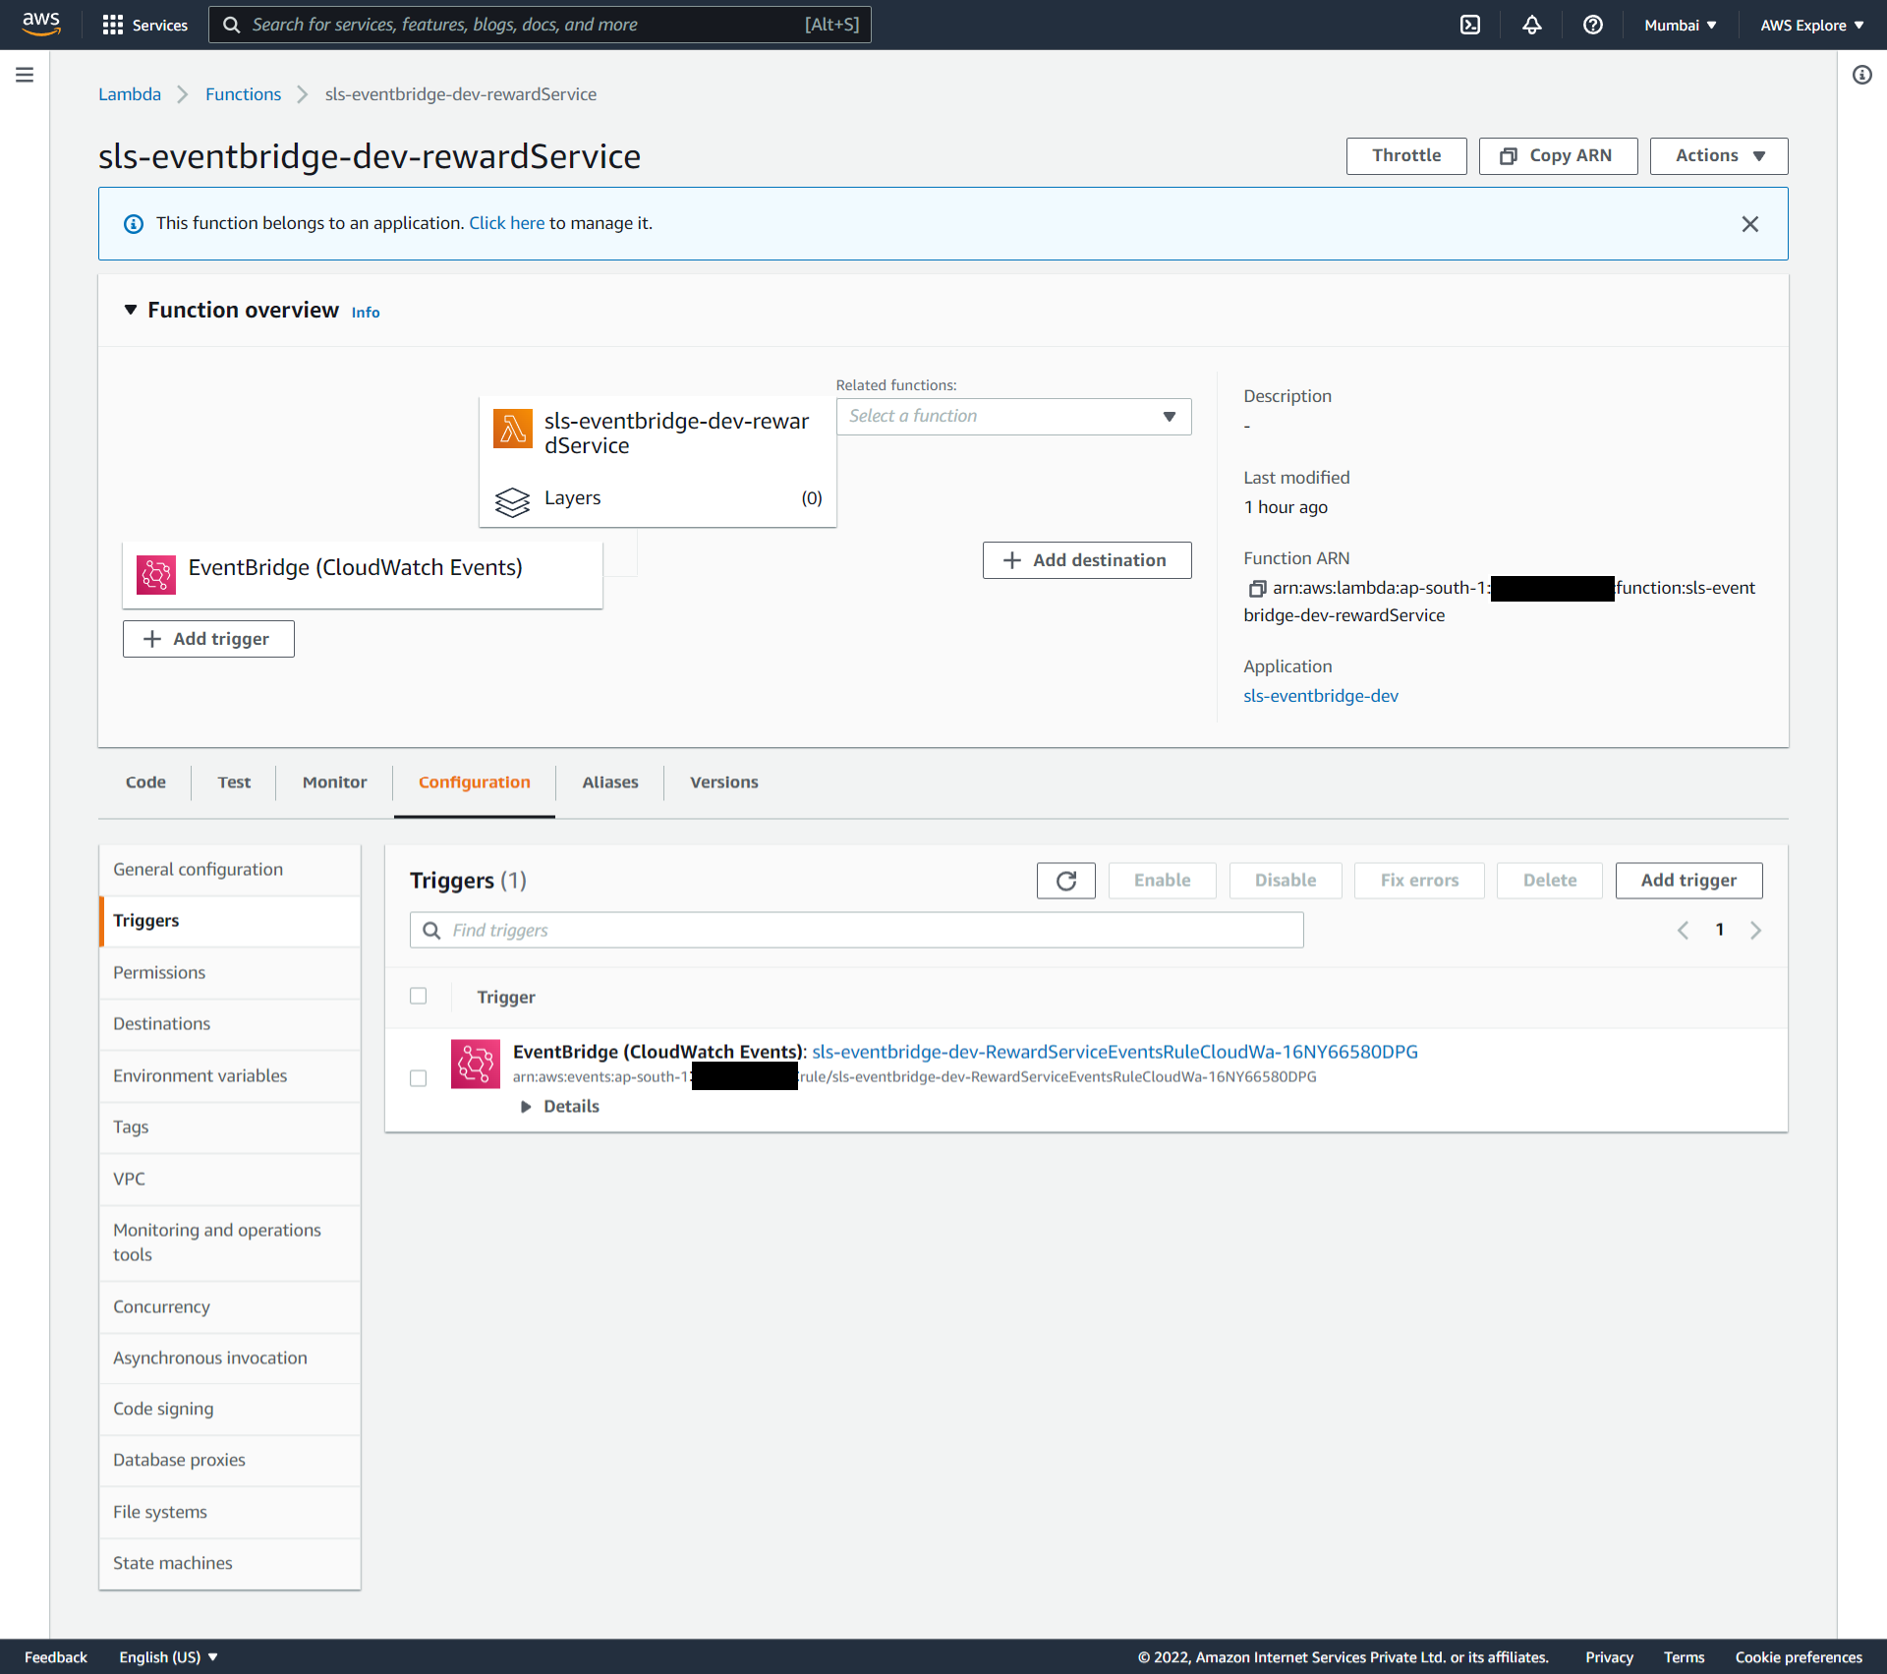
Task: Go to previous triggers page
Action: (1683, 930)
